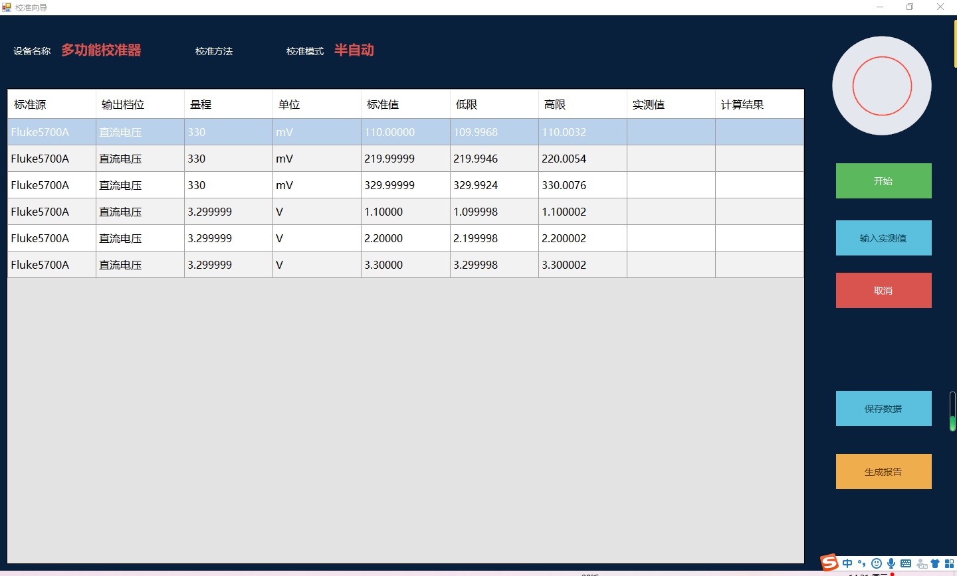957x576 pixels.
Task: Toggle Chinese/English mode on the Sogou bar
Action: (847, 563)
